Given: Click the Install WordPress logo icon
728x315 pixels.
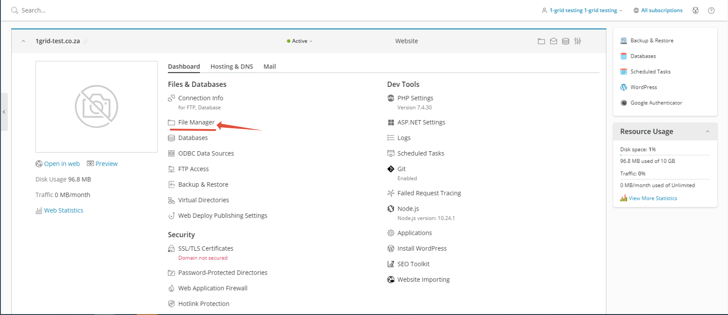Looking at the screenshot, I should coord(391,248).
